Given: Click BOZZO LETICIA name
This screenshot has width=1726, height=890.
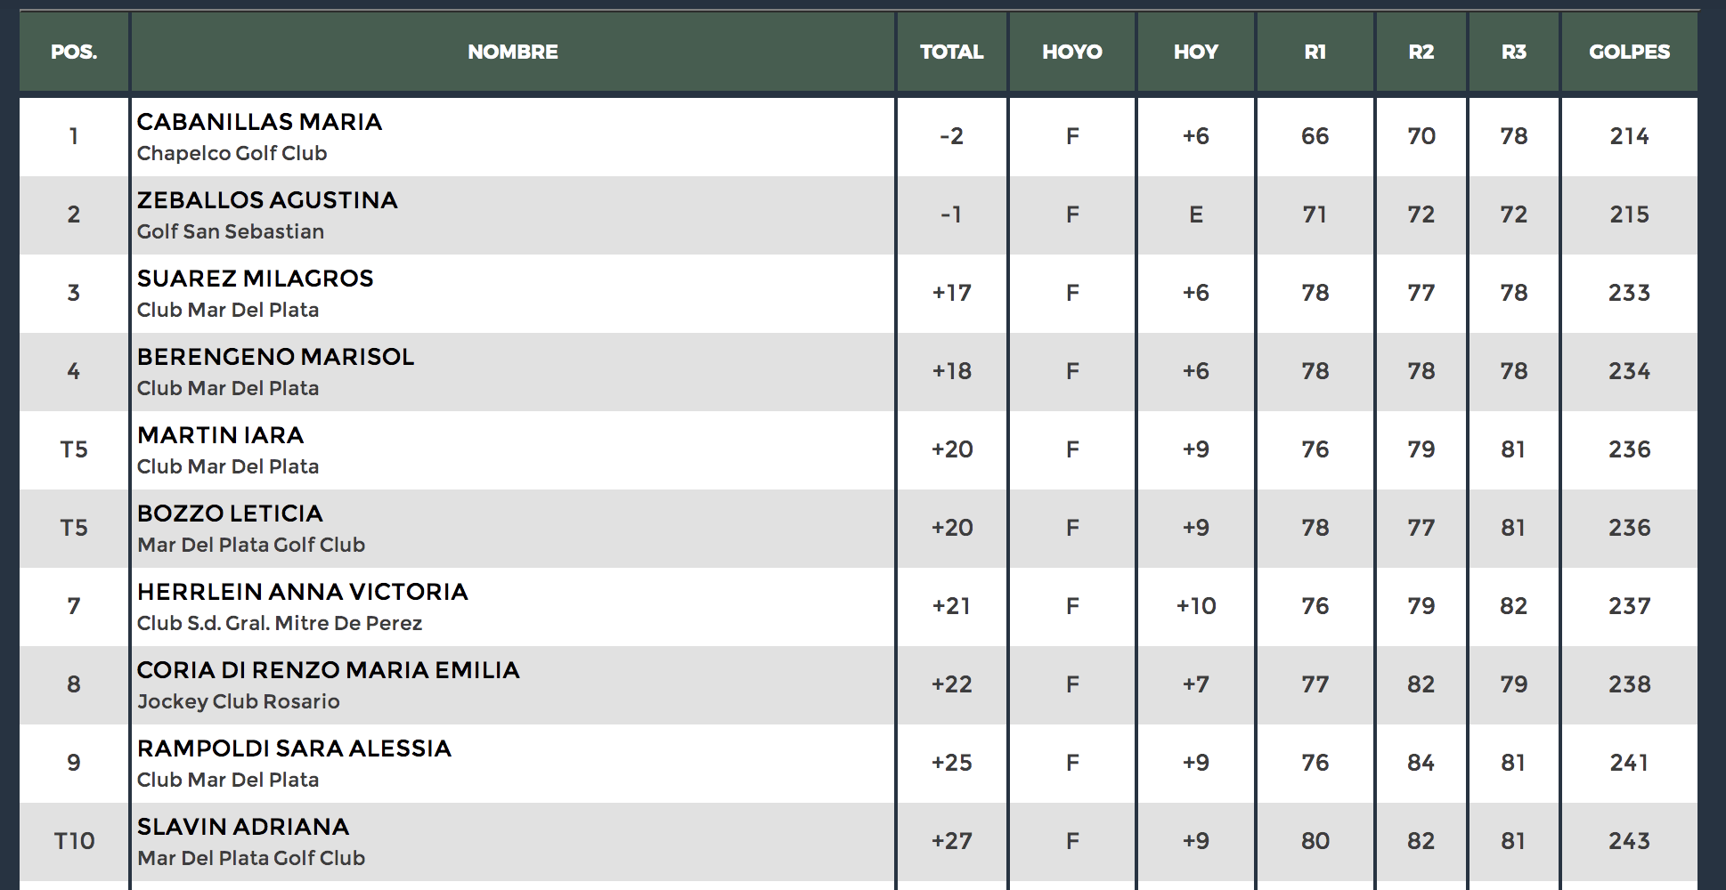Looking at the screenshot, I should click(230, 514).
